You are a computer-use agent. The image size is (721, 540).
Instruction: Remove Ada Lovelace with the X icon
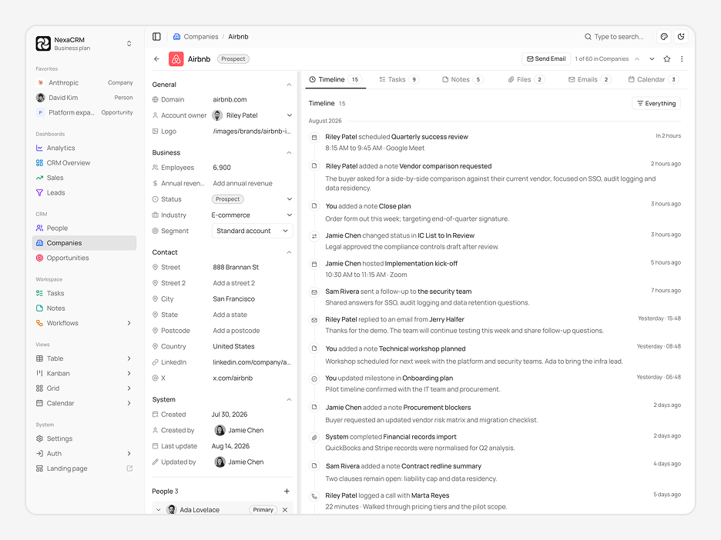[x=285, y=510]
